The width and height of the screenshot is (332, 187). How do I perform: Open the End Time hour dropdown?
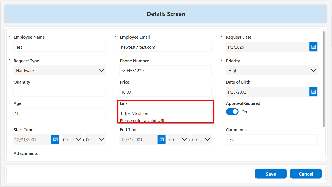click(x=178, y=140)
